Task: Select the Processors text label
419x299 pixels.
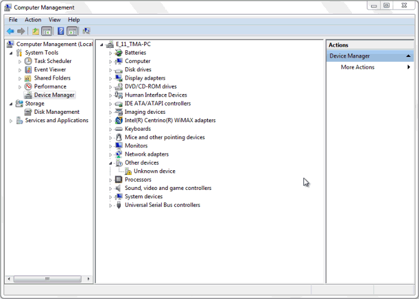Action: click(138, 180)
